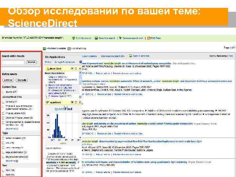Close the quantiFind widget
236x177 pixels.
coord(80,102)
